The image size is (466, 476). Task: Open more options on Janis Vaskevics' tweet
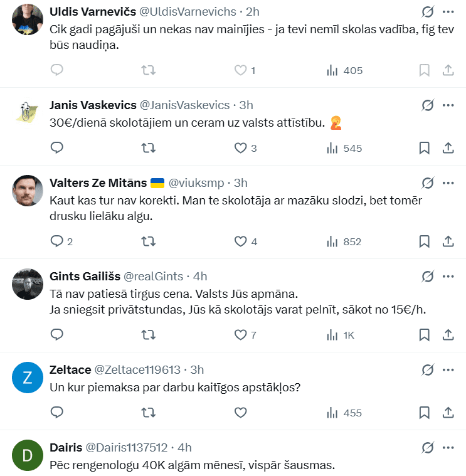pyautogui.click(x=448, y=105)
